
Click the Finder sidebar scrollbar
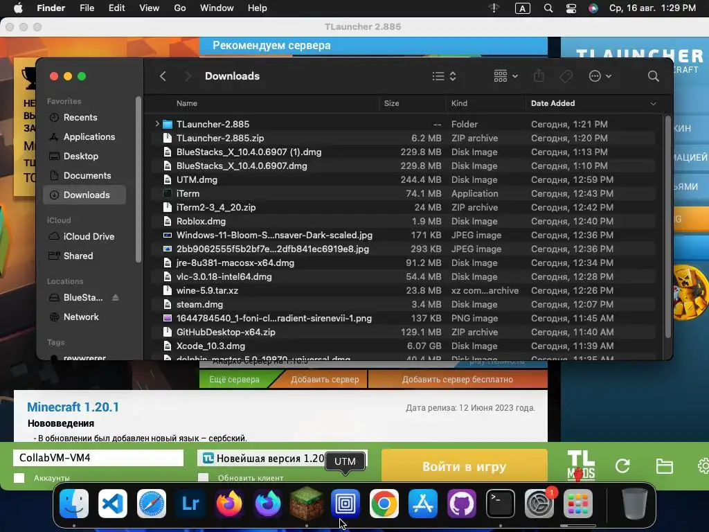coord(138,180)
